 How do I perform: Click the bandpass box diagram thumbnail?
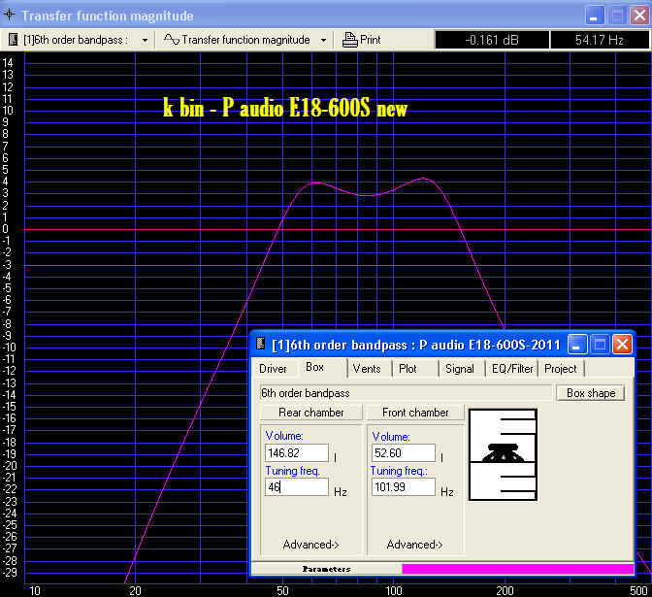503,454
